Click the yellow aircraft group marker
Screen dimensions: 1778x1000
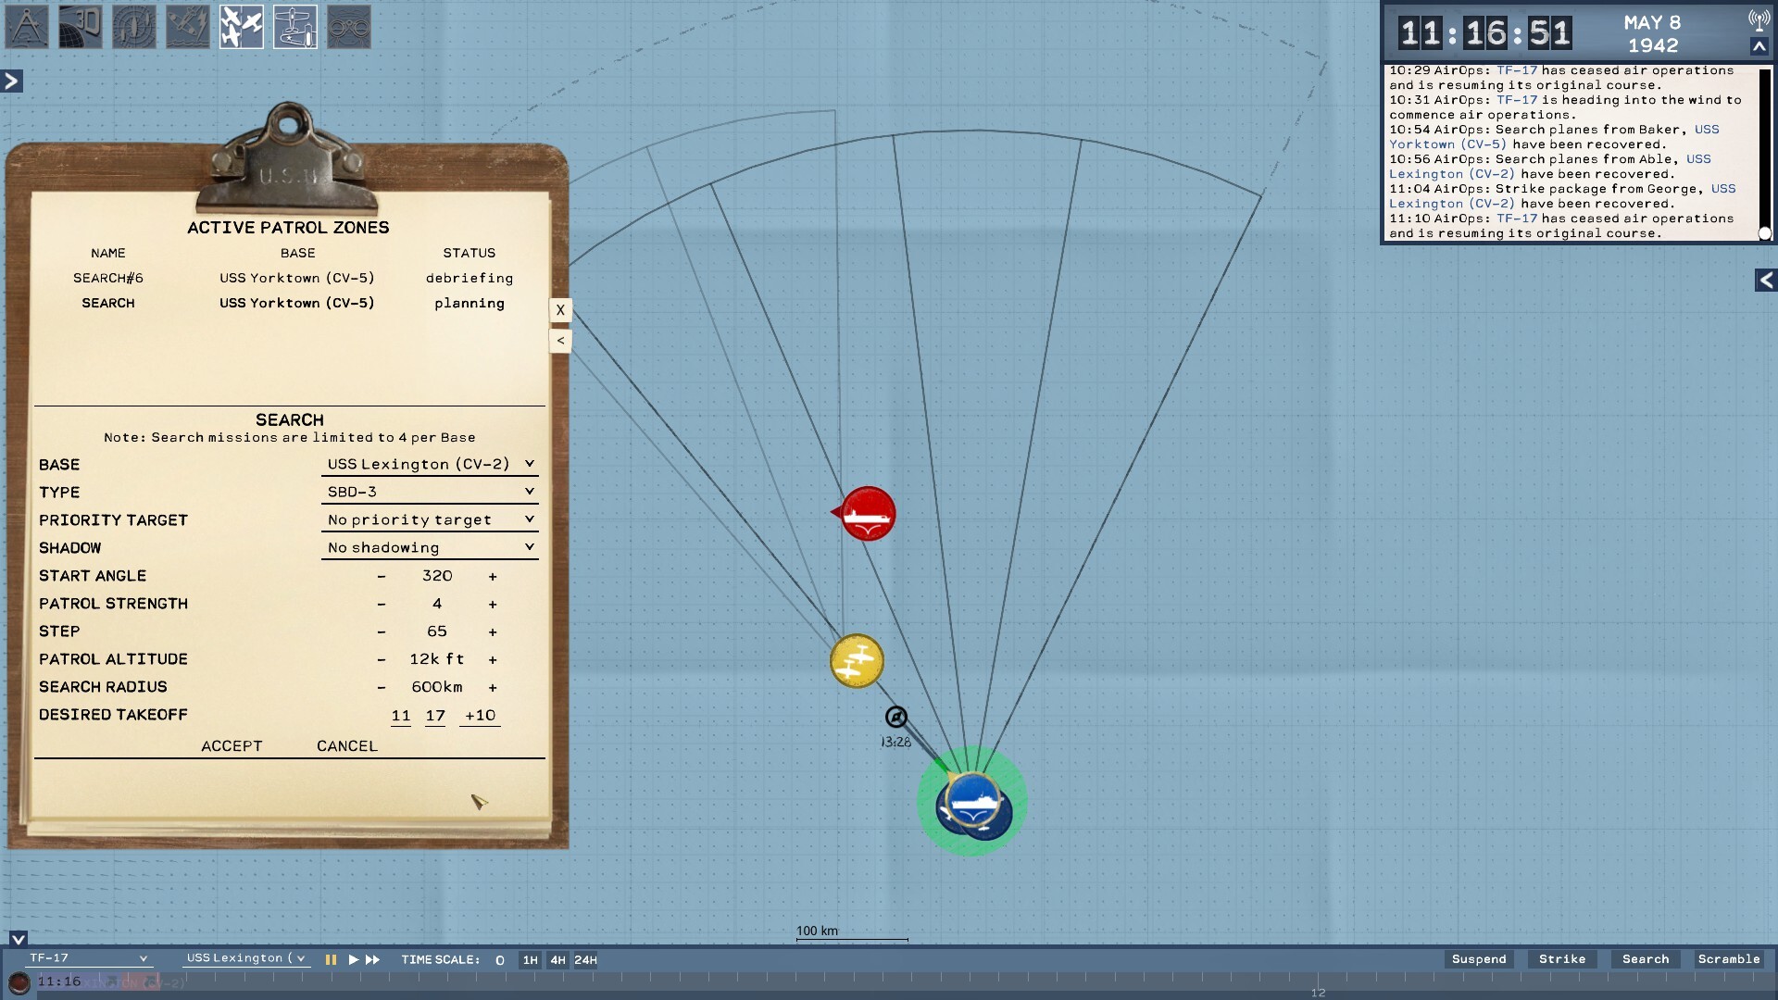857,660
